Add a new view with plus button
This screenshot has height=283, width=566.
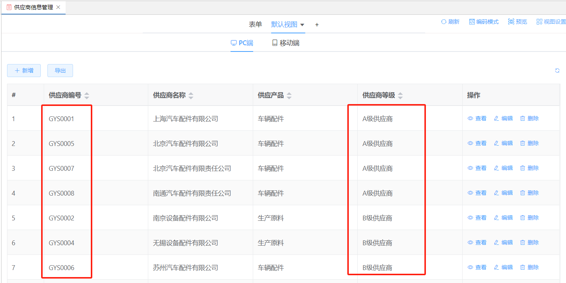coord(317,25)
